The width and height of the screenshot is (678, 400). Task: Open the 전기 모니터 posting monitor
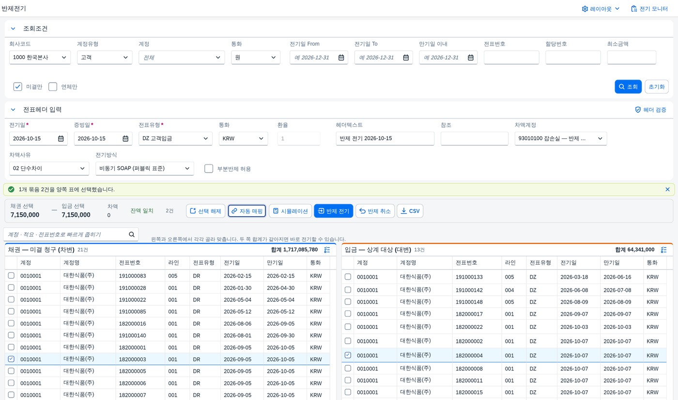point(649,9)
